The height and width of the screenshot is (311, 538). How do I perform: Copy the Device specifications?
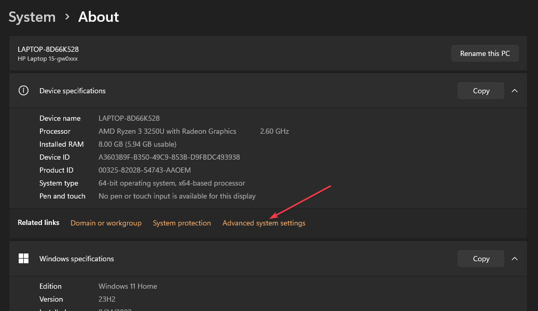coord(480,91)
